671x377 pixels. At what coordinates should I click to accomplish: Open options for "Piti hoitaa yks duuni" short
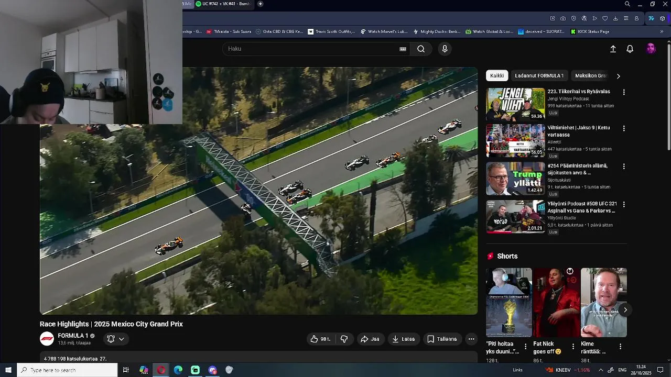pyautogui.click(x=526, y=347)
